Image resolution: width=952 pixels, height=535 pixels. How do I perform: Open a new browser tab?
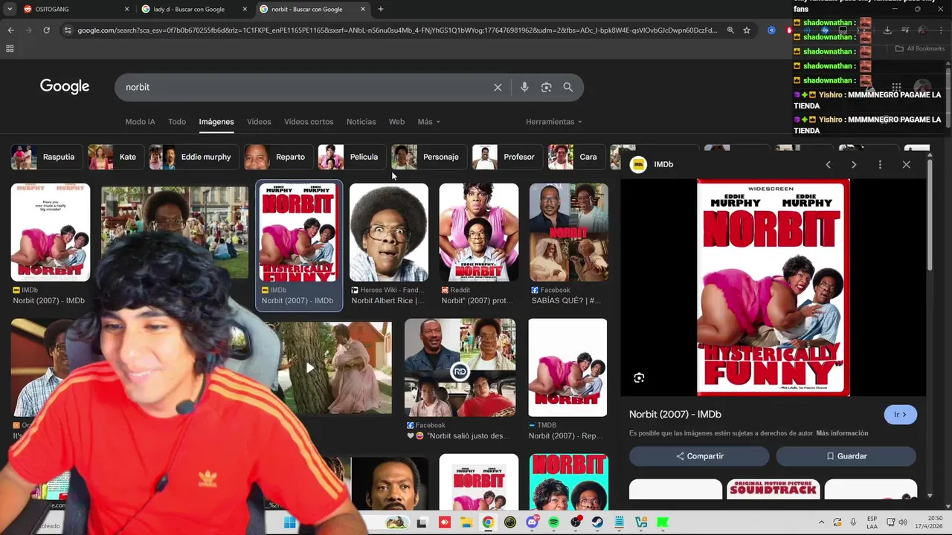click(381, 9)
